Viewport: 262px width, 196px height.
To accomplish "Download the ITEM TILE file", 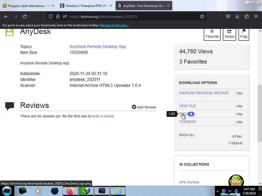I will click(x=187, y=106).
